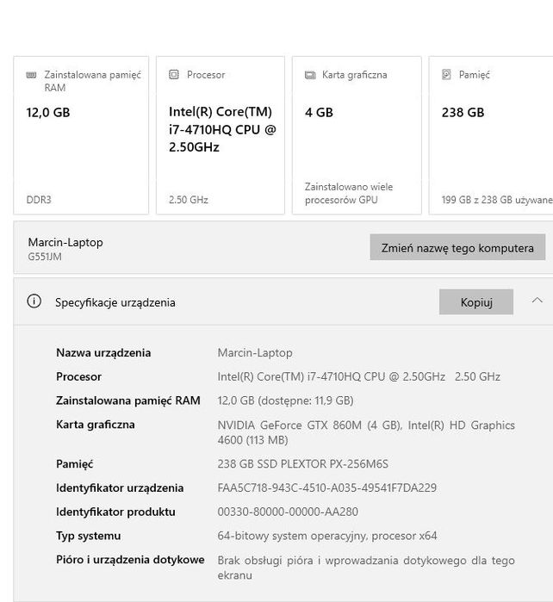This screenshot has width=553, height=602.
Task: Click the Specyfikacje urządzenia header title
Action: 115,302
